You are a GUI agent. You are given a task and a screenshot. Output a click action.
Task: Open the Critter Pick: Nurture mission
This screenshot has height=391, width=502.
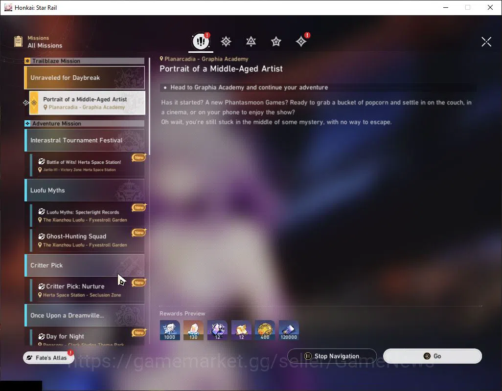point(87,290)
